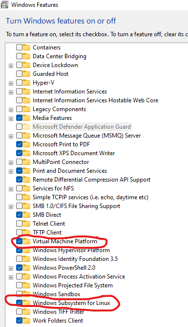Enable the Containers checkbox
188x327 pixels.
click(x=19, y=47)
